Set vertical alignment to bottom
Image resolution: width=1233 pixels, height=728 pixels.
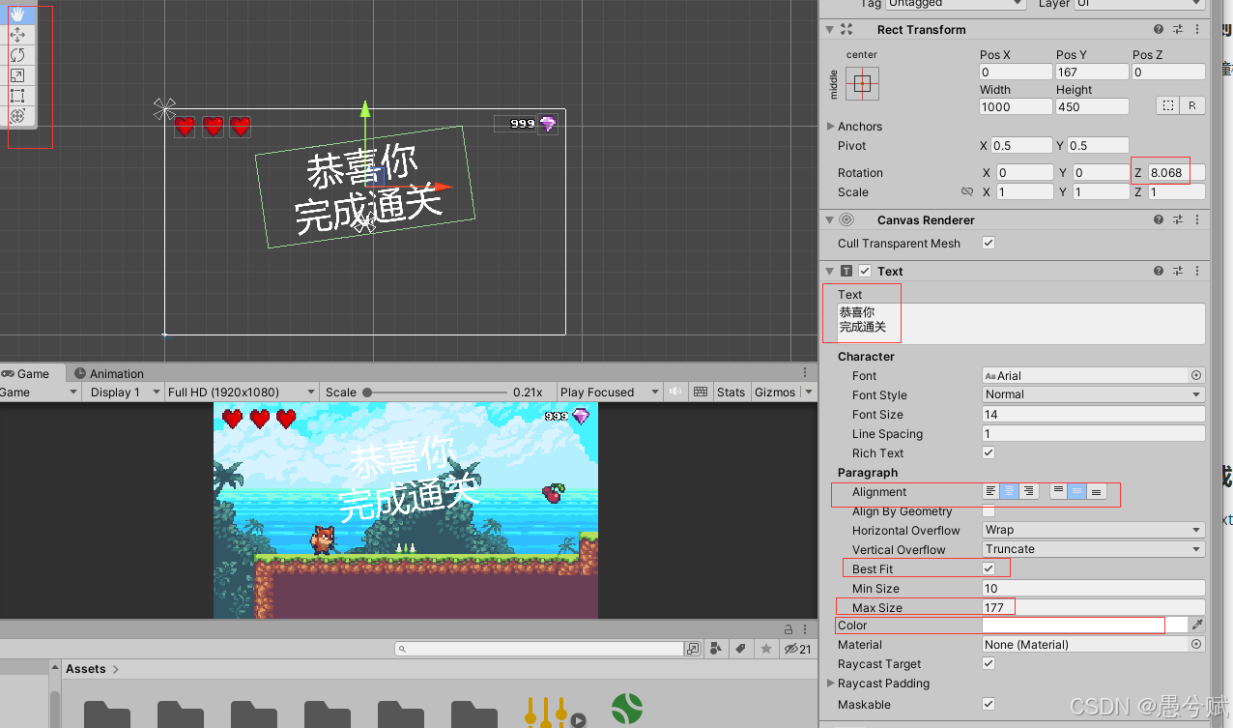(x=1096, y=491)
